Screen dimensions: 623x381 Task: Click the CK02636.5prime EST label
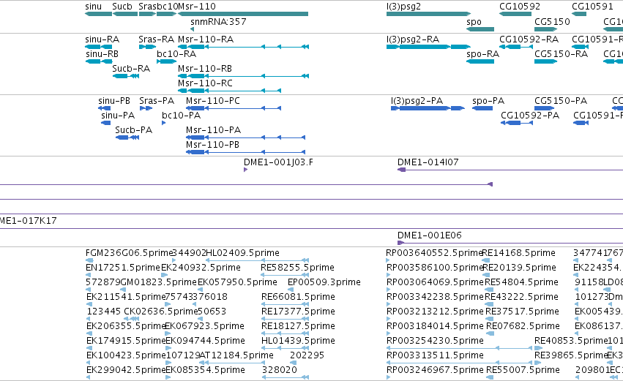[160, 312]
